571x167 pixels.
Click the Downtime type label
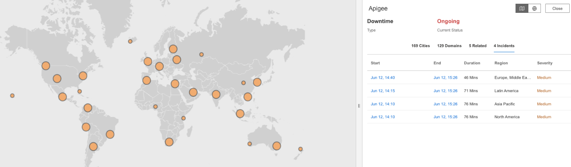coord(380,21)
